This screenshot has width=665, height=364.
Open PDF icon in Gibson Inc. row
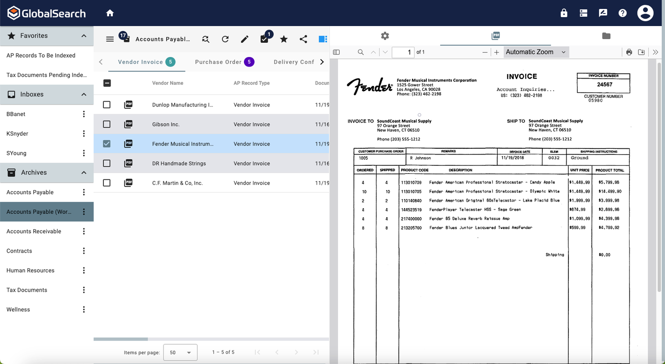coord(128,124)
